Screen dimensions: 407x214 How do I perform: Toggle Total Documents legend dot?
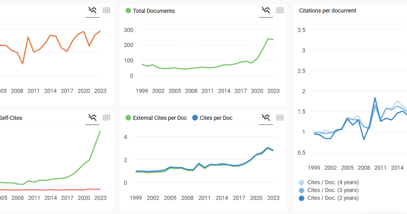[128, 11]
